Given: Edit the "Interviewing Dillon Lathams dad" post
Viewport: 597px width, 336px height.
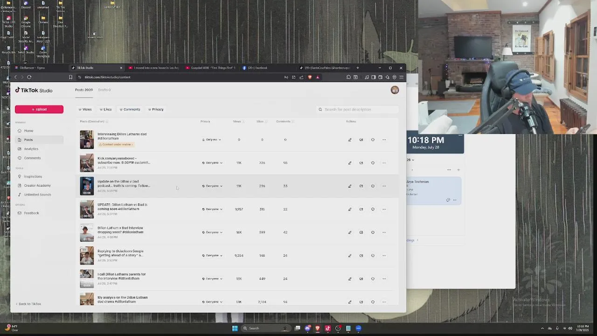Looking at the screenshot, I should pos(350,140).
